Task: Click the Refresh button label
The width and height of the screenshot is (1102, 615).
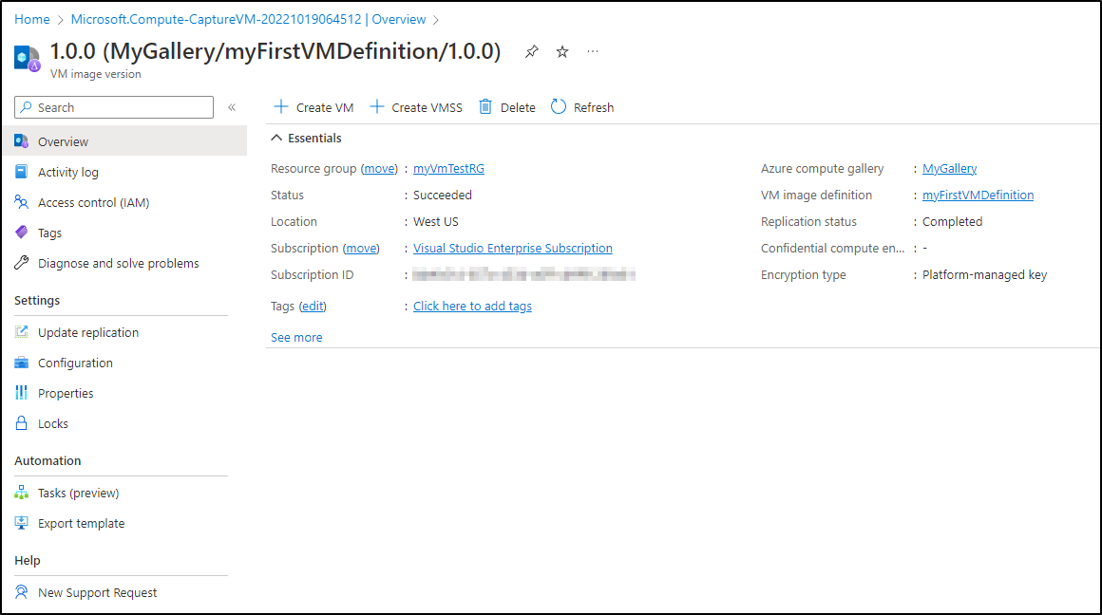Action: pyautogui.click(x=594, y=107)
